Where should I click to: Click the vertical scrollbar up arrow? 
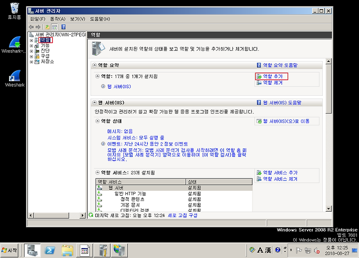(329, 61)
